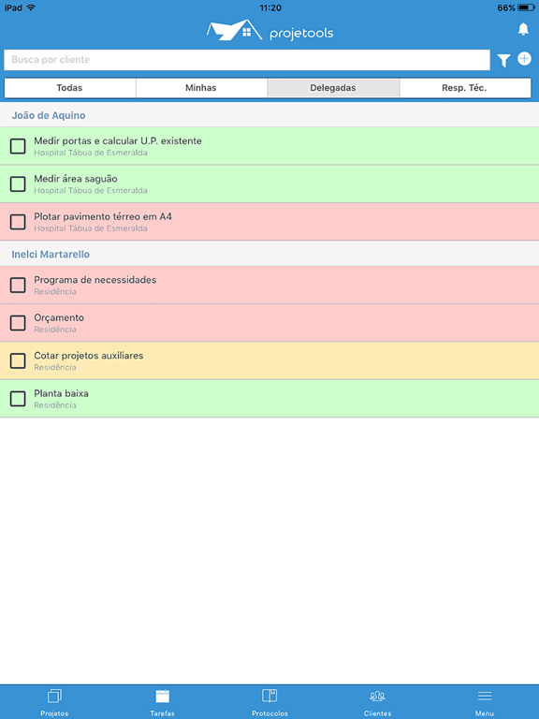Select the Delegadas tab
The width and height of the screenshot is (539, 719).
click(x=333, y=88)
